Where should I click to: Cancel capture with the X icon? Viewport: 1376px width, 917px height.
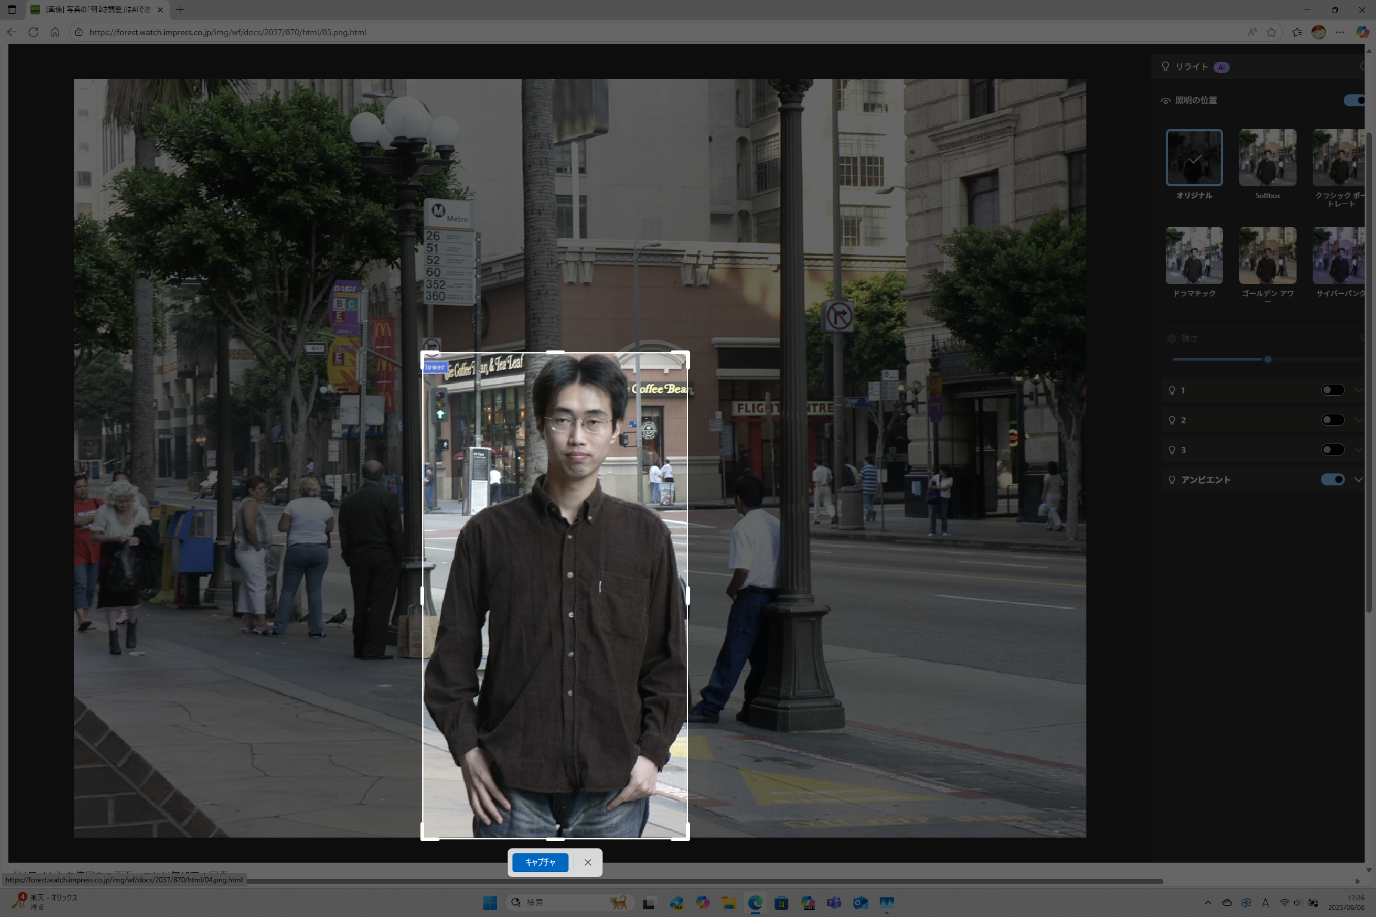point(588,862)
